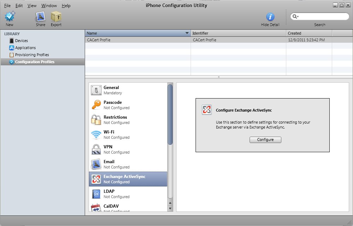The image size is (353, 226).
Task: Open the Window menu
Action: (49, 6)
